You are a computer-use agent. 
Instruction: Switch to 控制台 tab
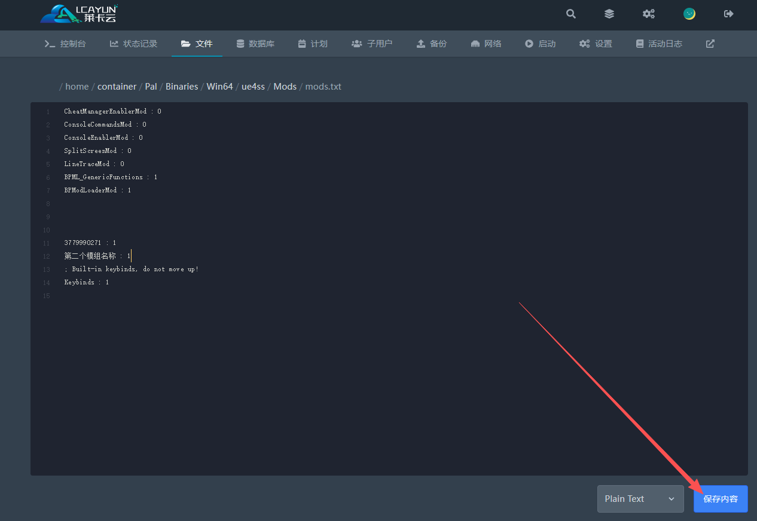(x=65, y=44)
